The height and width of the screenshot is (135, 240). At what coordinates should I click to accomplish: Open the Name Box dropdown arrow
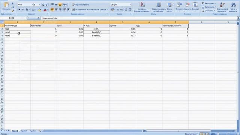25,18
